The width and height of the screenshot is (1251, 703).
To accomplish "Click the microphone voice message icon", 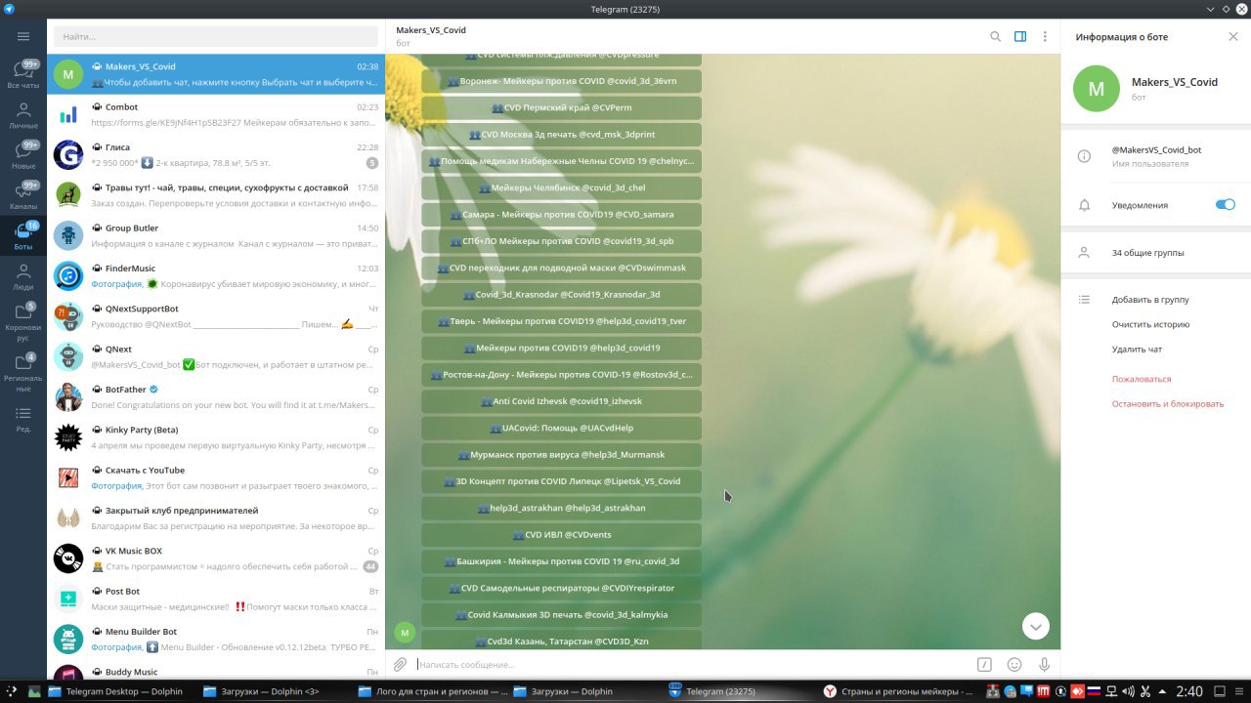I will (1045, 665).
